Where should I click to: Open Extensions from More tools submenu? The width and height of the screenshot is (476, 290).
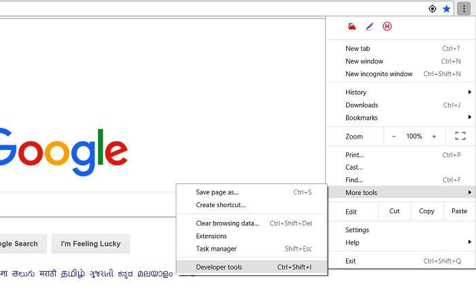coord(252,236)
